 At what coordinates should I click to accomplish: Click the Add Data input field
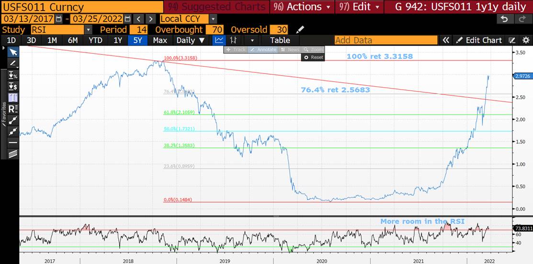pos(386,40)
